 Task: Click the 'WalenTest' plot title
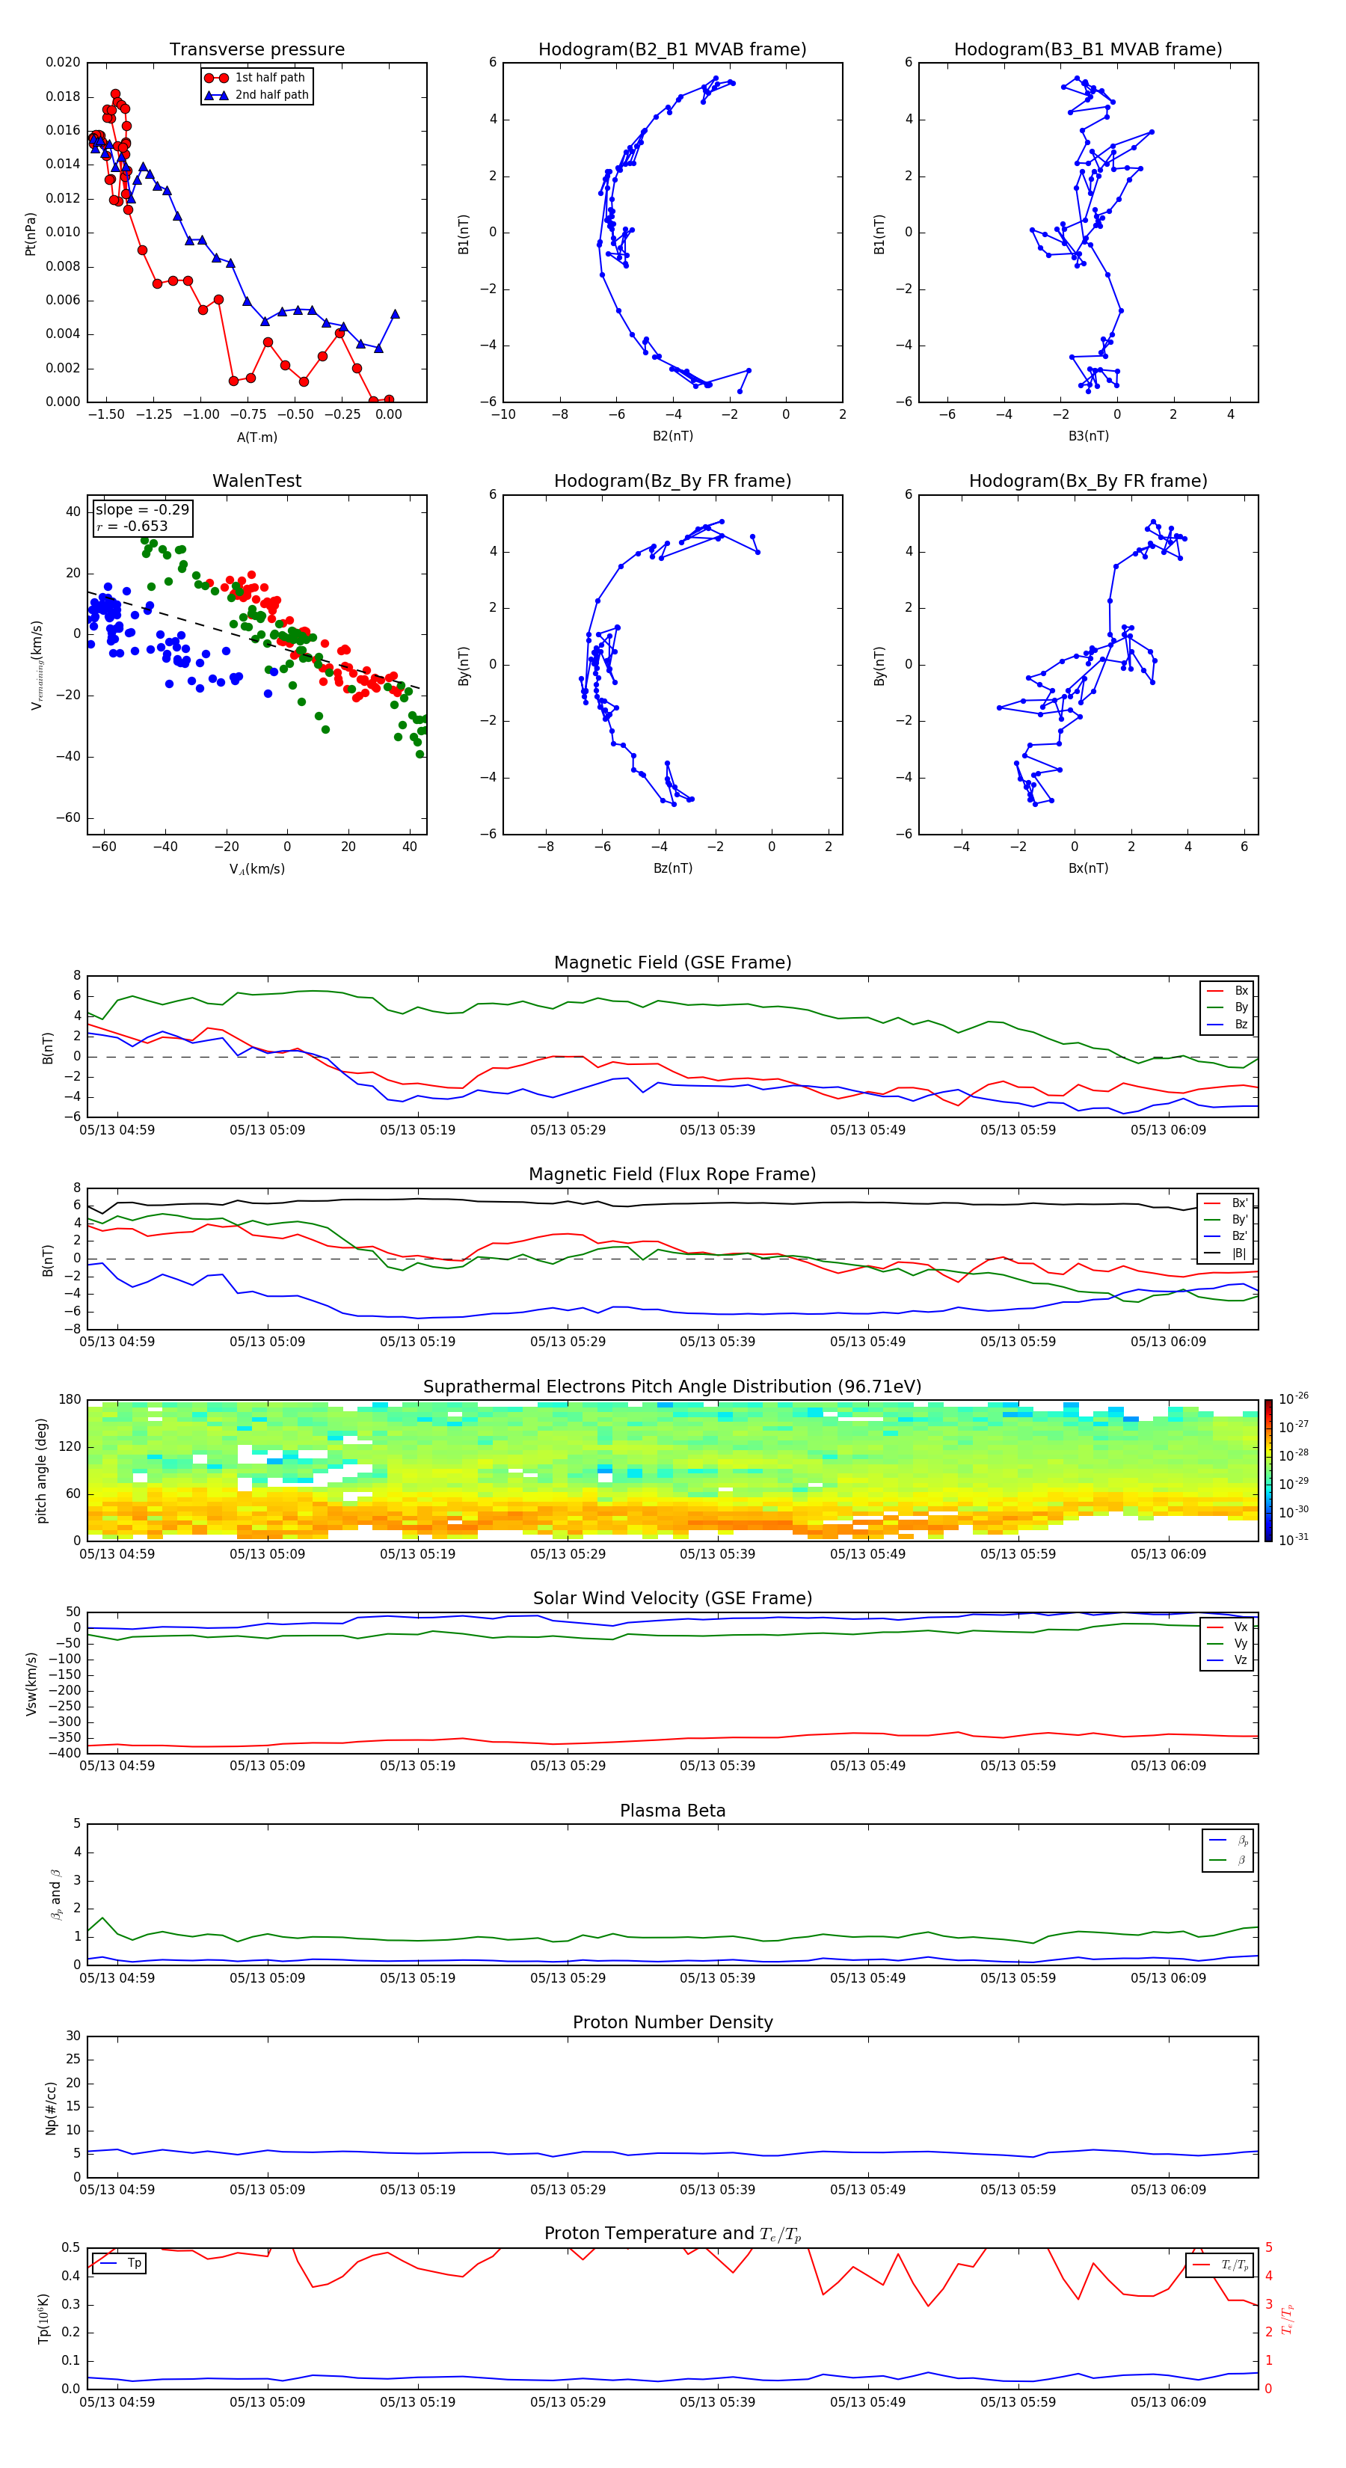256,481
